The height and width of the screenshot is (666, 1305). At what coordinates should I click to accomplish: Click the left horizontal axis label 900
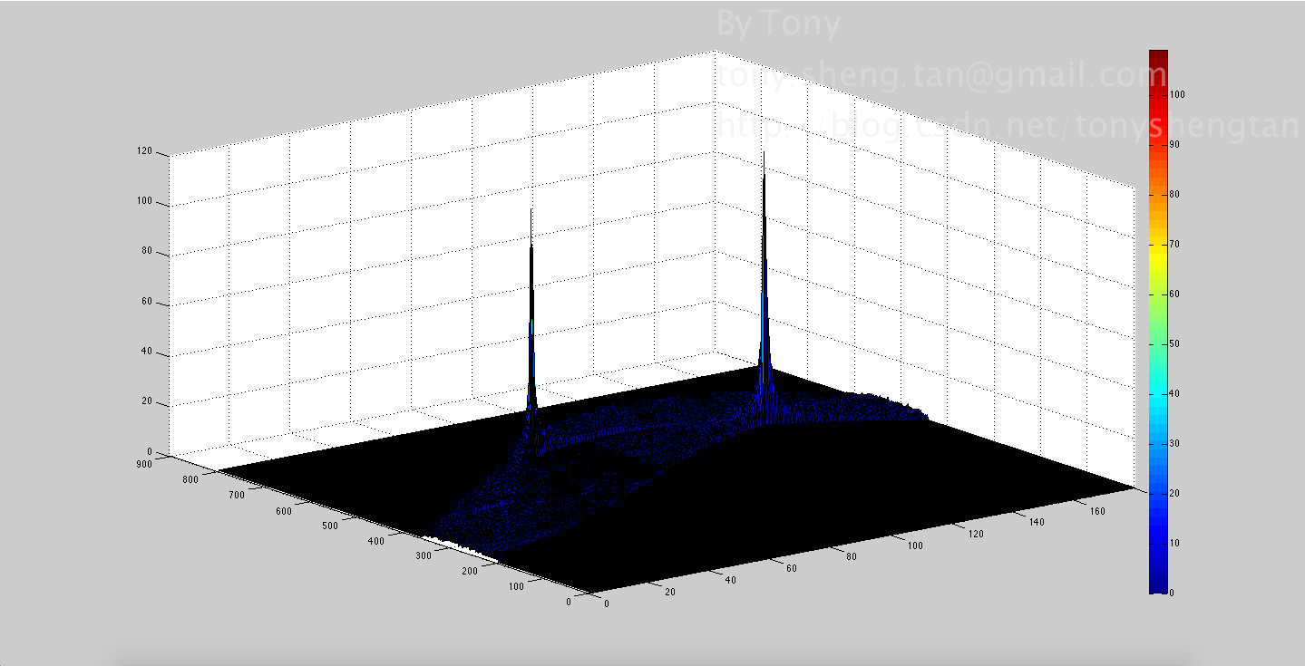(x=144, y=463)
